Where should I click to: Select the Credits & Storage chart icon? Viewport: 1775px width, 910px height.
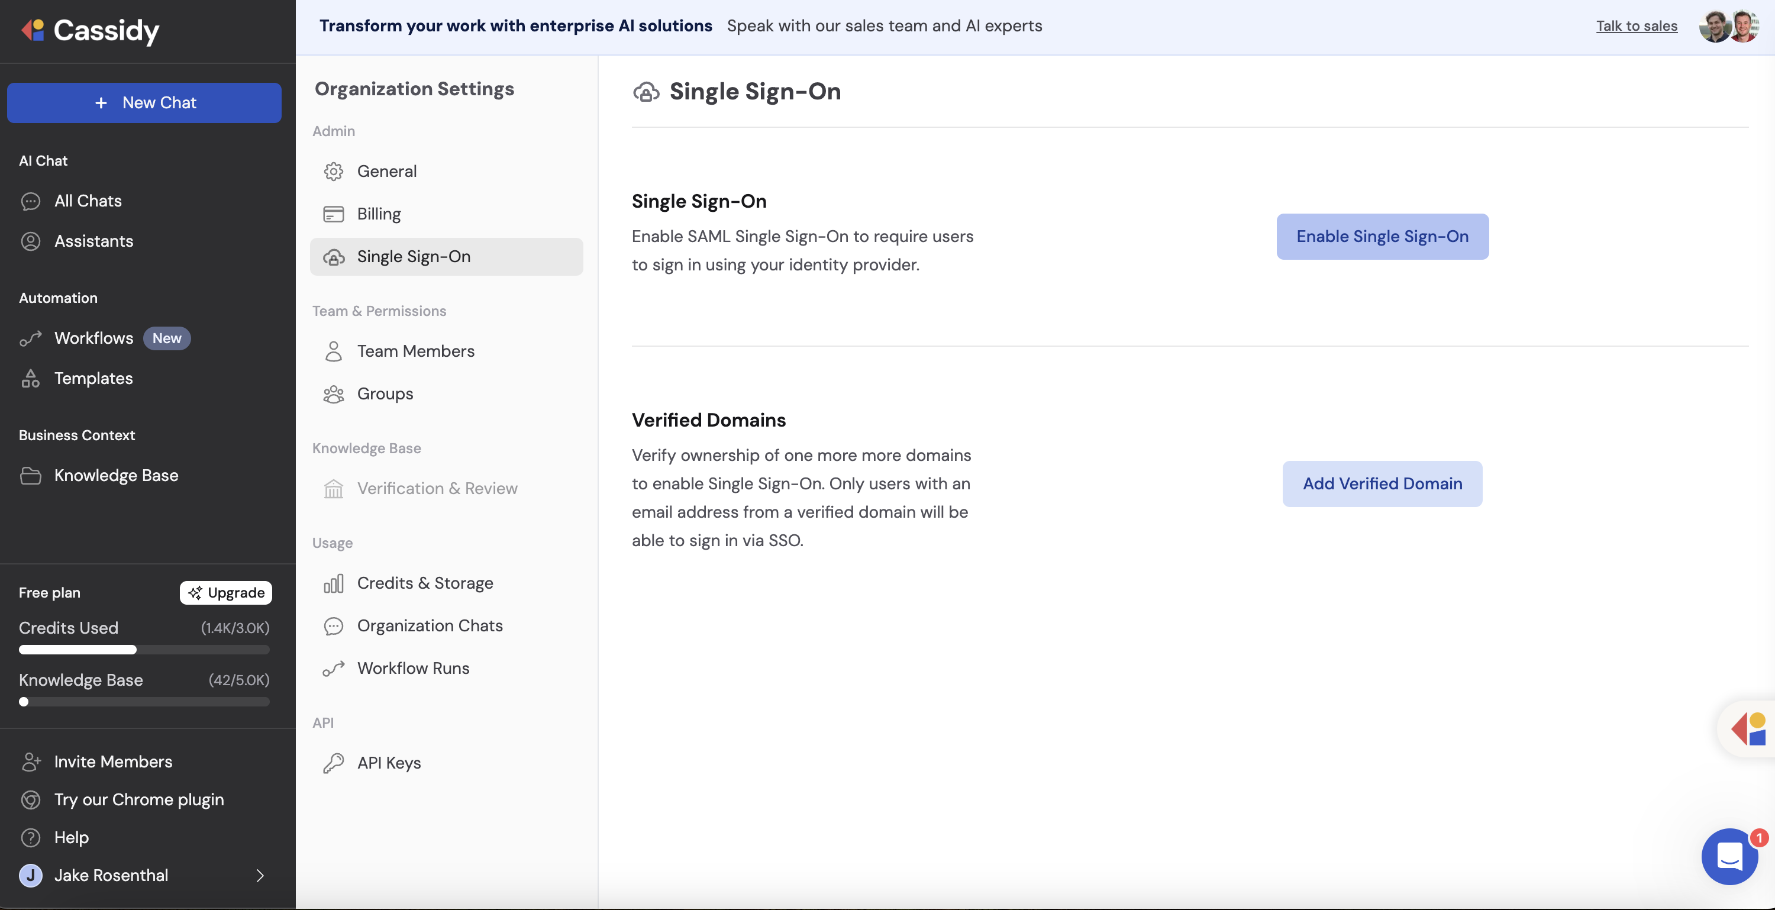click(x=335, y=583)
